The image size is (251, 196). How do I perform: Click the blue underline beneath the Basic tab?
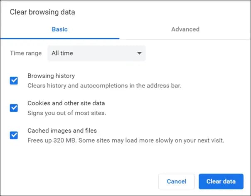[x=59, y=39]
